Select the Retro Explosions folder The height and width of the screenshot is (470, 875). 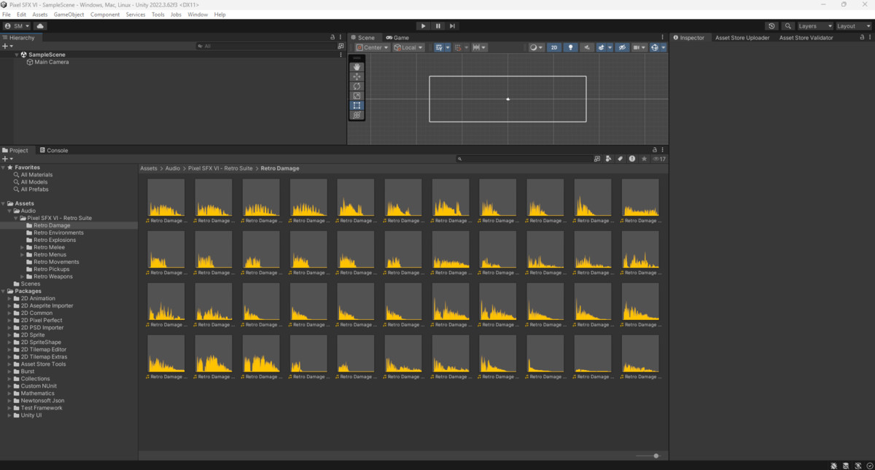(x=55, y=240)
